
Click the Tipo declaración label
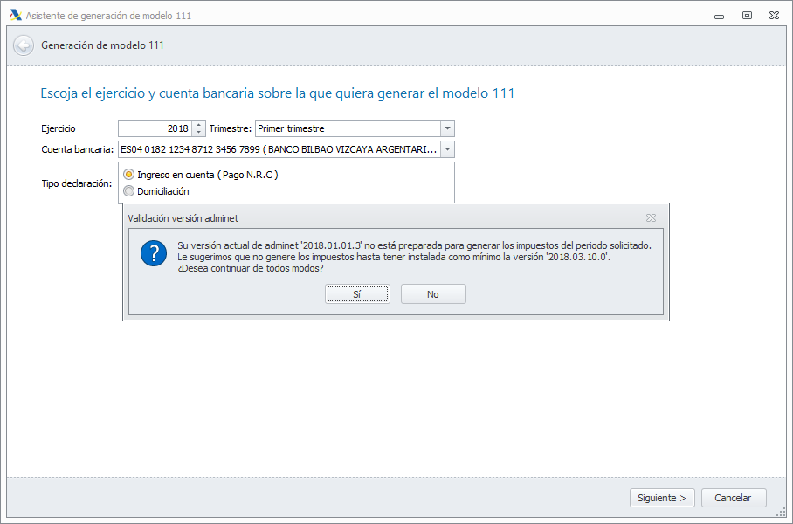click(76, 183)
